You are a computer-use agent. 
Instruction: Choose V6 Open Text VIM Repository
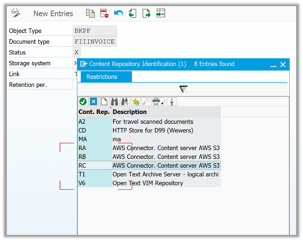tap(148, 183)
